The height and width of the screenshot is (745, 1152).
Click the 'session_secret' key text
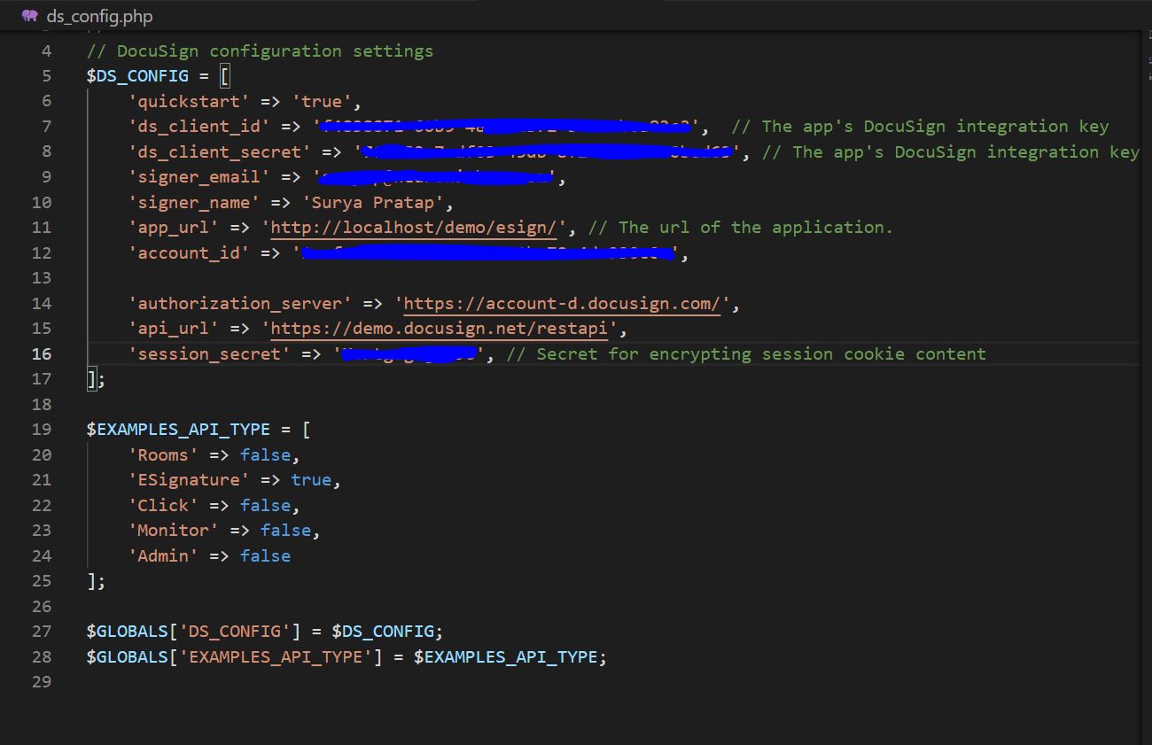pos(209,354)
